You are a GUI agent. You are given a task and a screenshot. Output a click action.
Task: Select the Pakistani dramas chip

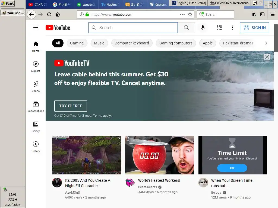click(238, 43)
